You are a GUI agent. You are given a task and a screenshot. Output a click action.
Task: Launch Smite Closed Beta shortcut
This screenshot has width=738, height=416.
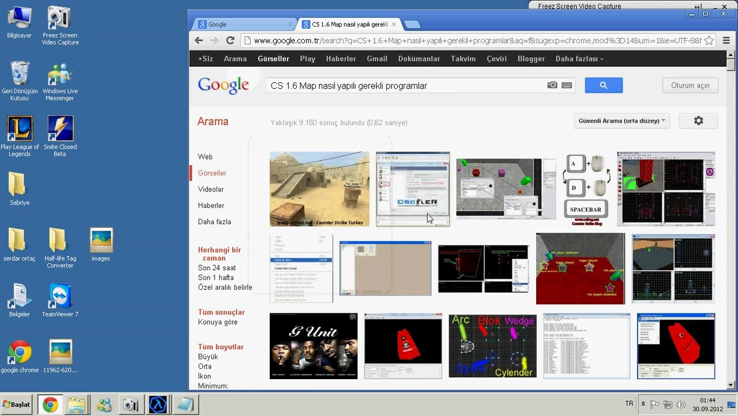click(x=60, y=137)
